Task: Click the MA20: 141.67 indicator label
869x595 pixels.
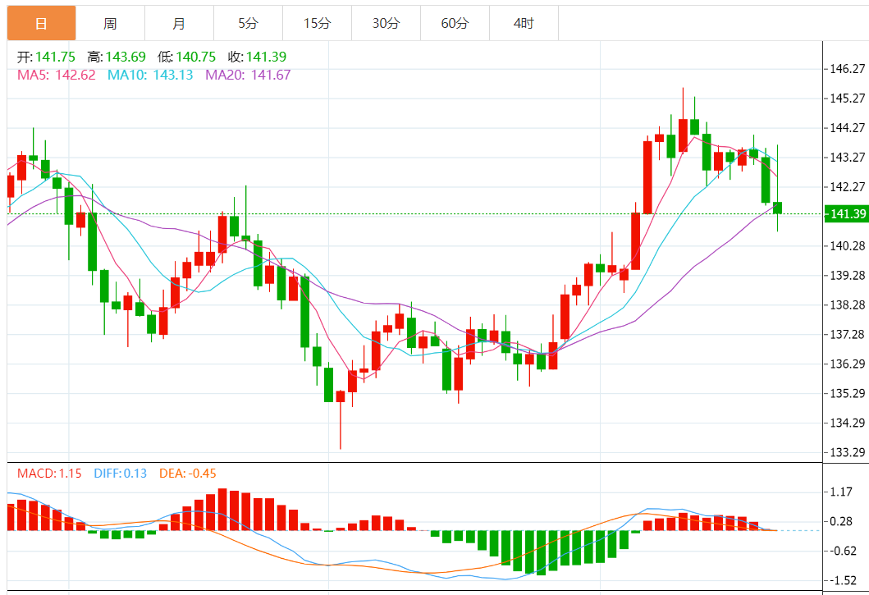Action: click(248, 75)
